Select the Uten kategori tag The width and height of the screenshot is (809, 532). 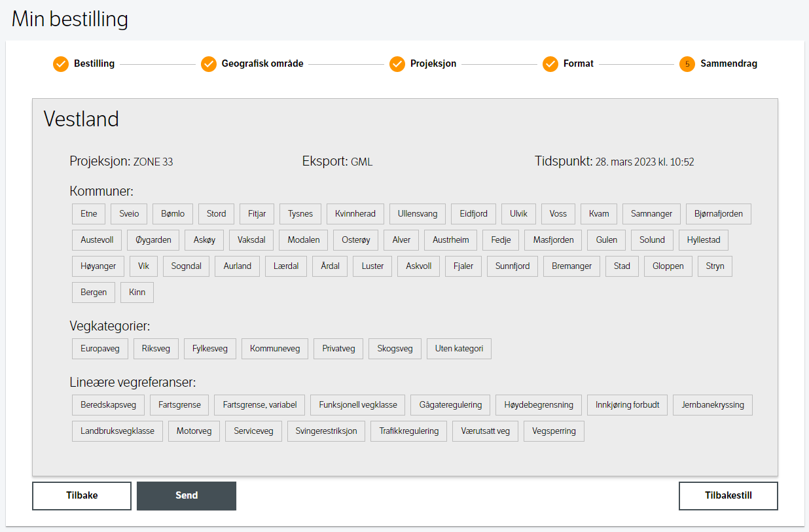(459, 349)
